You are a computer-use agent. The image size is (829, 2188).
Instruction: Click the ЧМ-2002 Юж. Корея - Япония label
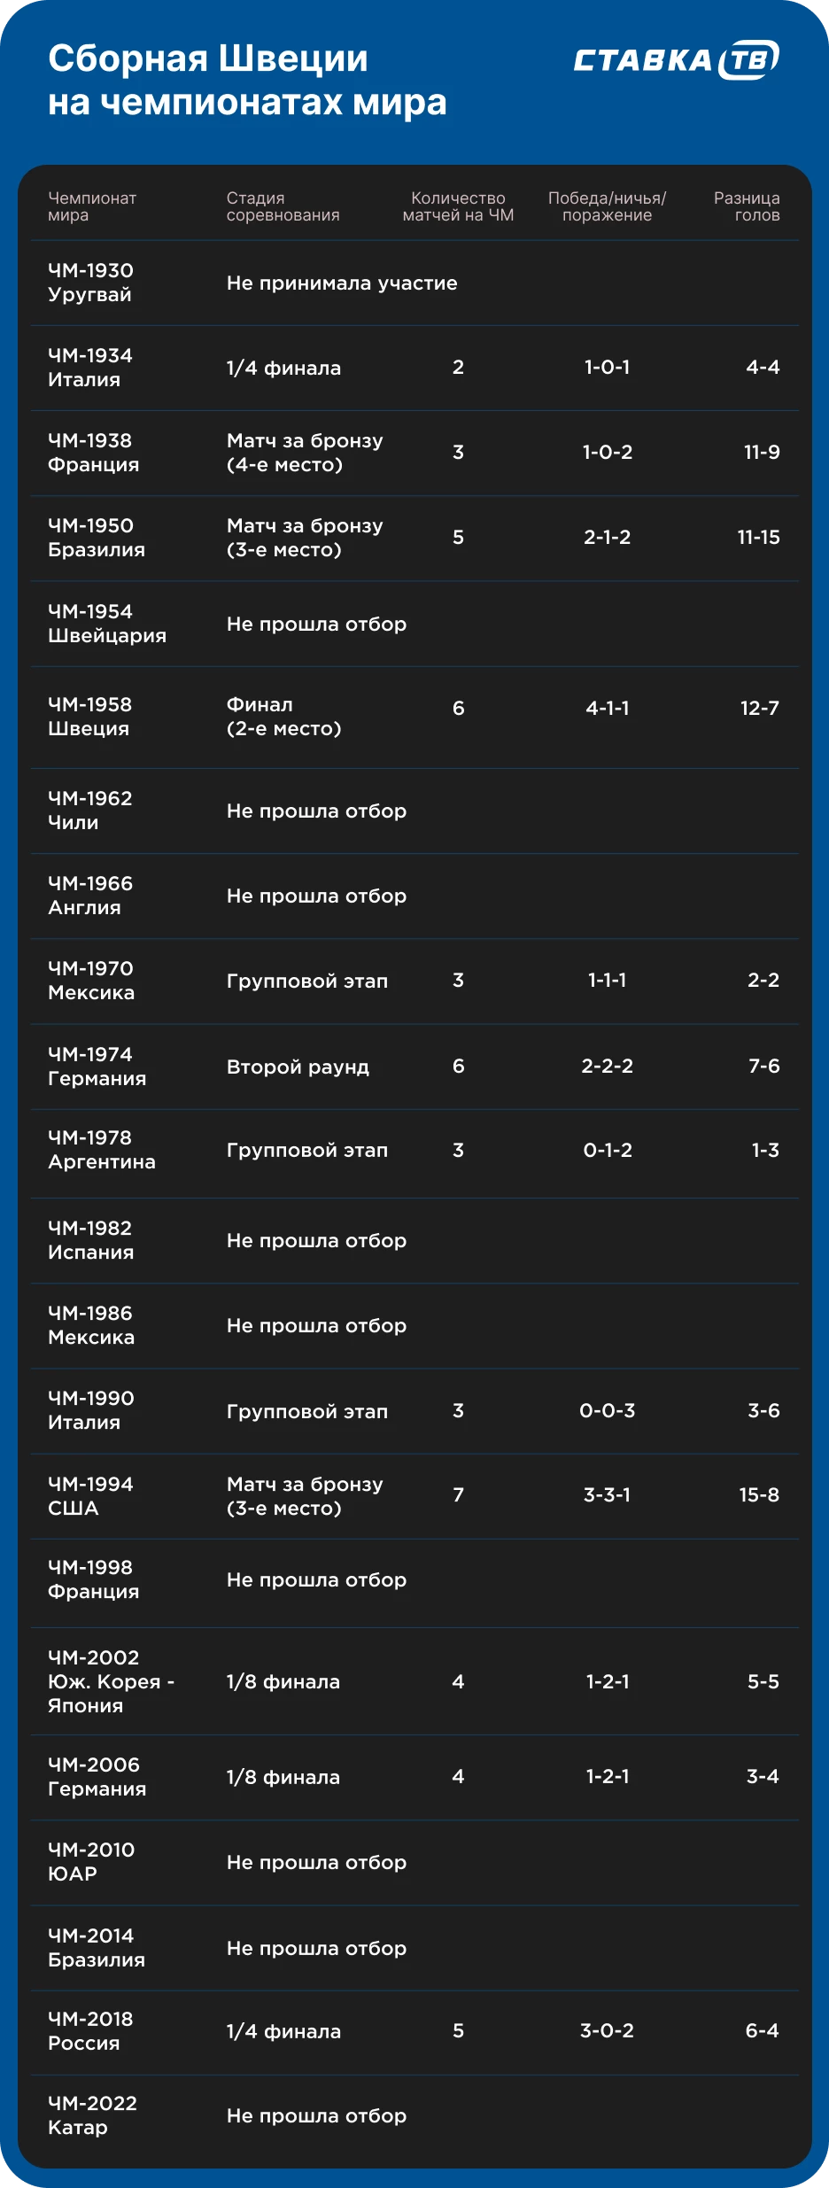coord(111,1681)
